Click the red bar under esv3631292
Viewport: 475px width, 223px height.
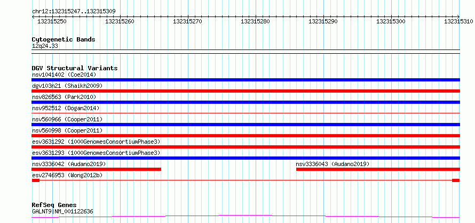point(246,147)
